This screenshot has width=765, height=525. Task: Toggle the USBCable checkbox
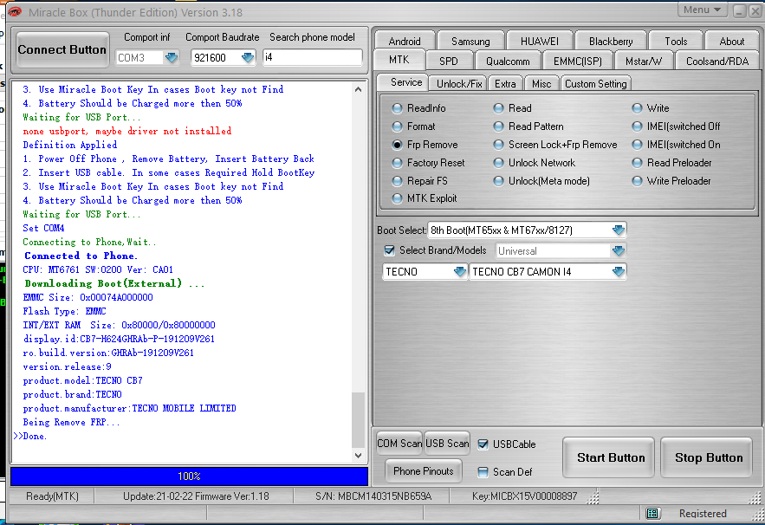pyautogui.click(x=483, y=444)
